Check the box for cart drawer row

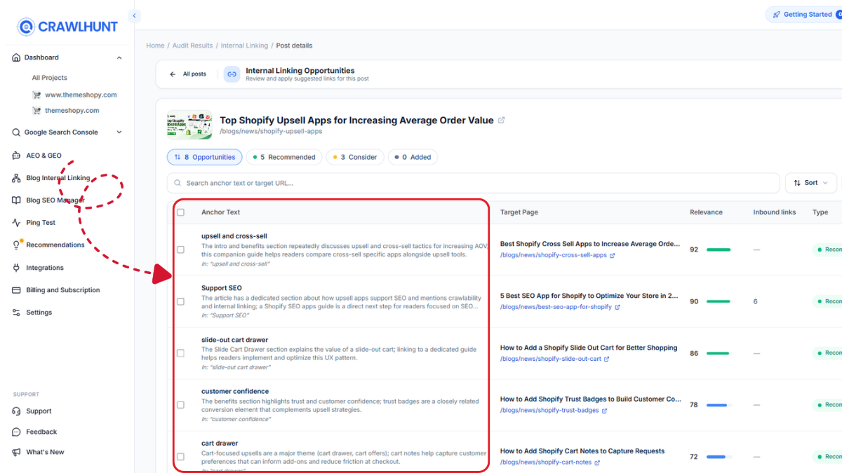point(181,457)
